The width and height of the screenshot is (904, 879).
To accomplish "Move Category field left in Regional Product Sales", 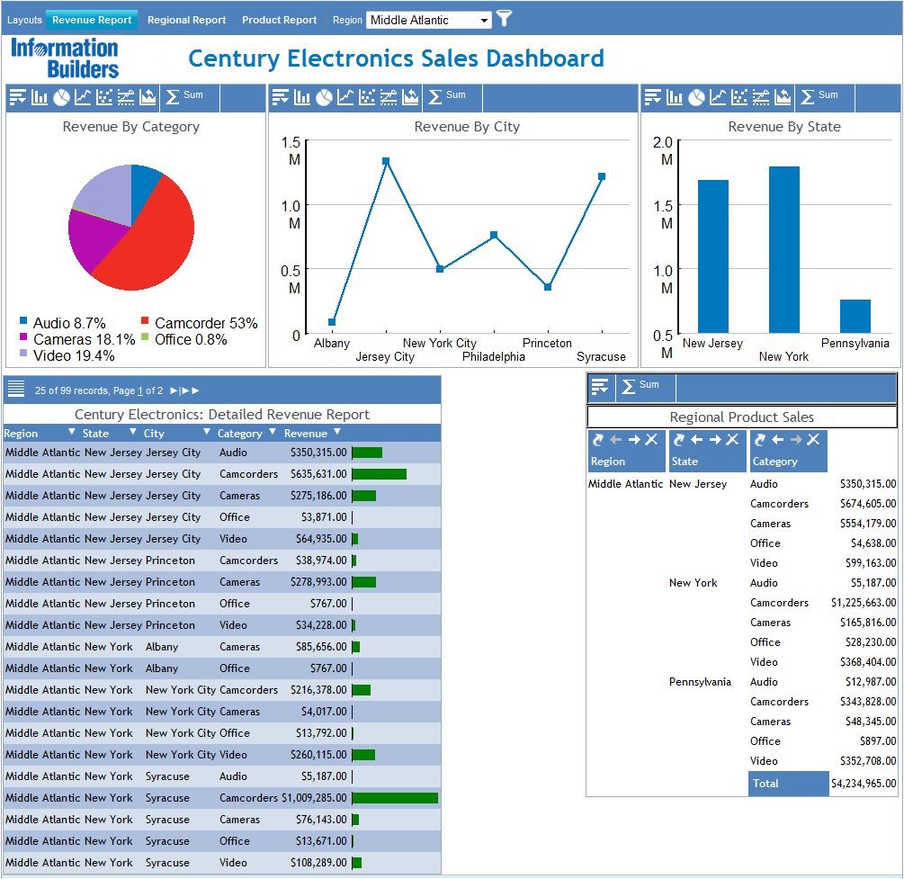I will click(x=778, y=439).
